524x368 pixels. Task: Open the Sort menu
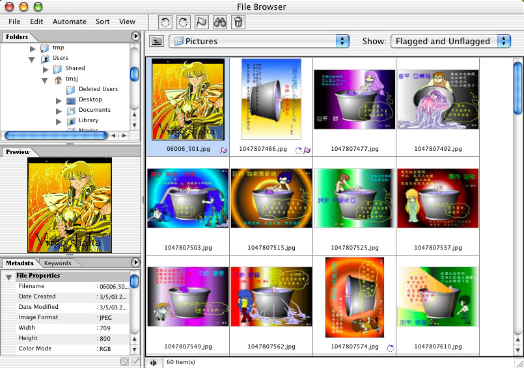[103, 21]
